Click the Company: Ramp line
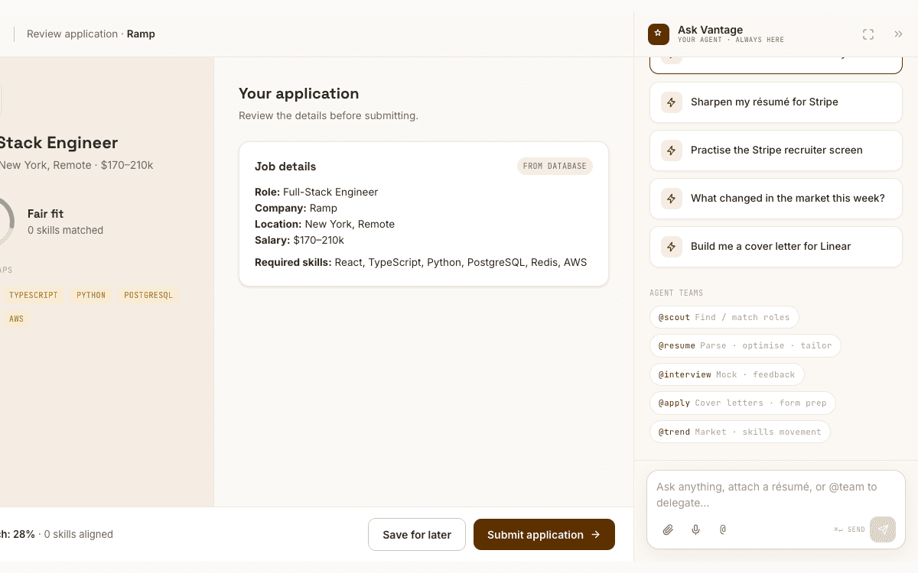 coord(296,208)
